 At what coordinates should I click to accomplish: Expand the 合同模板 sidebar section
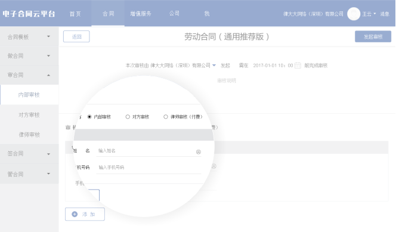[x=29, y=37]
